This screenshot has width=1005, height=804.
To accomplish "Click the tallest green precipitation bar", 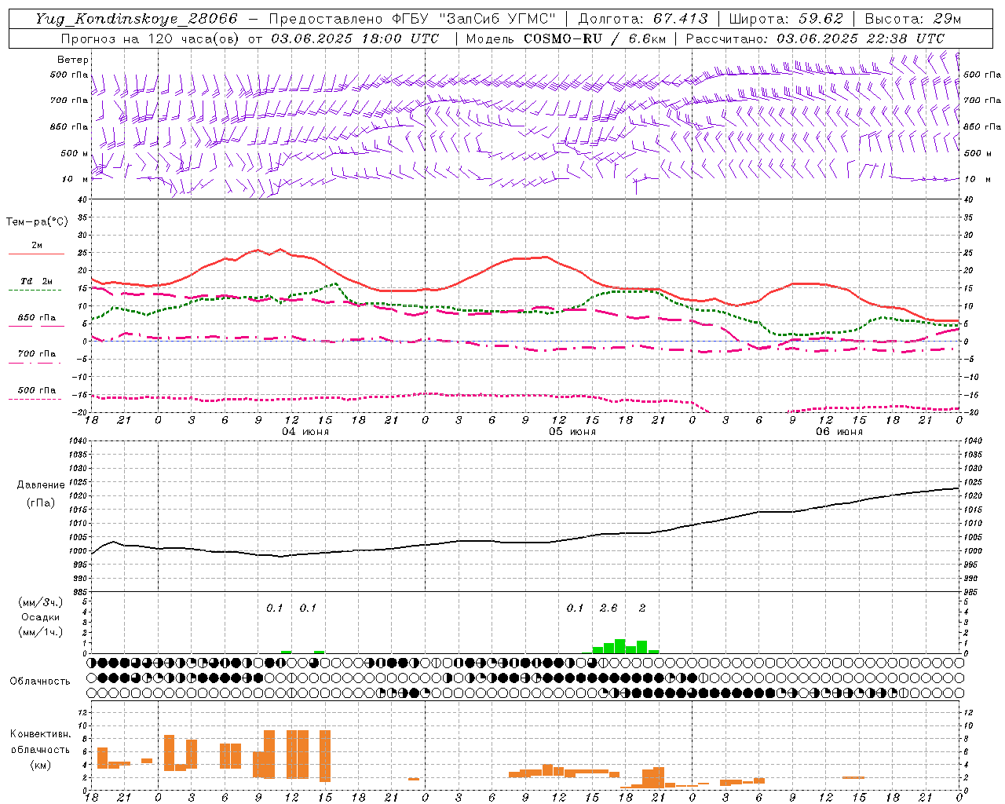I will coord(620,646).
